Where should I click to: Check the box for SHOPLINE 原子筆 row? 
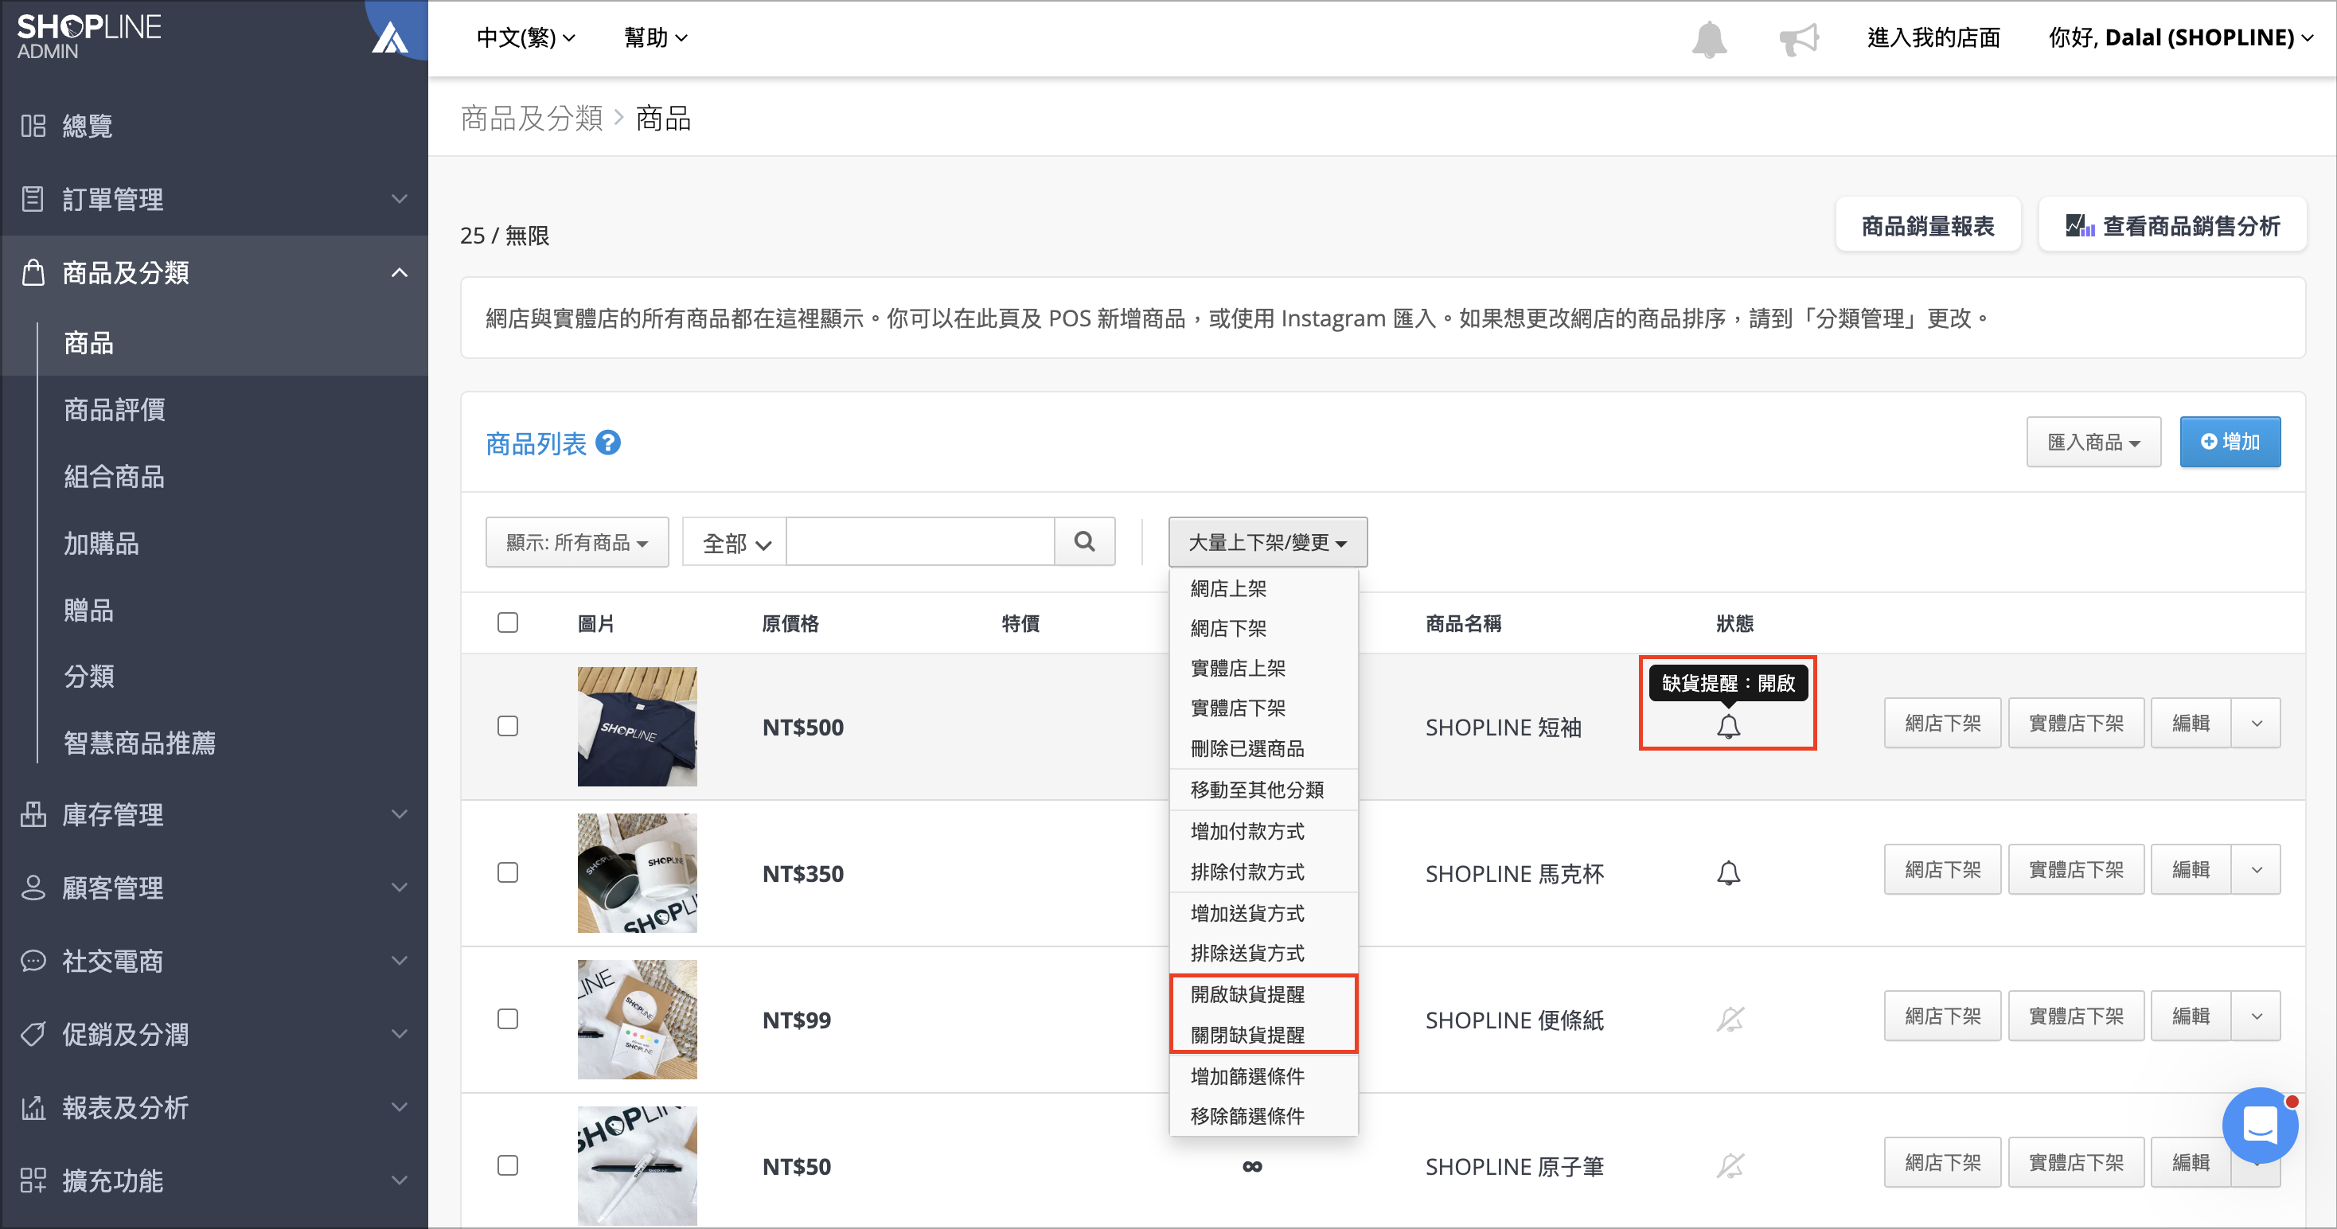pos(508,1165)
